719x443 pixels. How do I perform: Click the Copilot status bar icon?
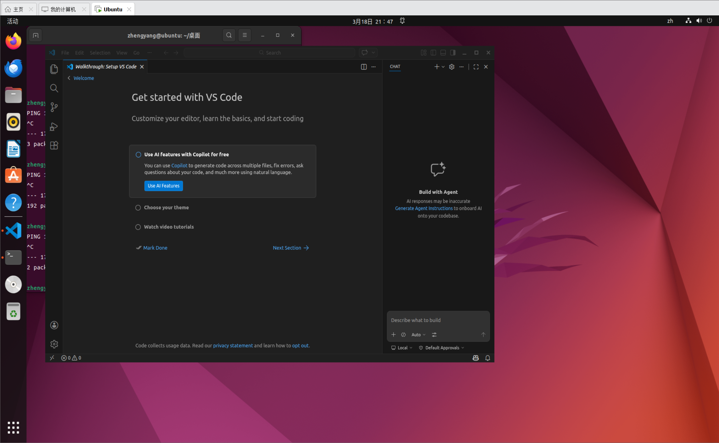point(476,358)
